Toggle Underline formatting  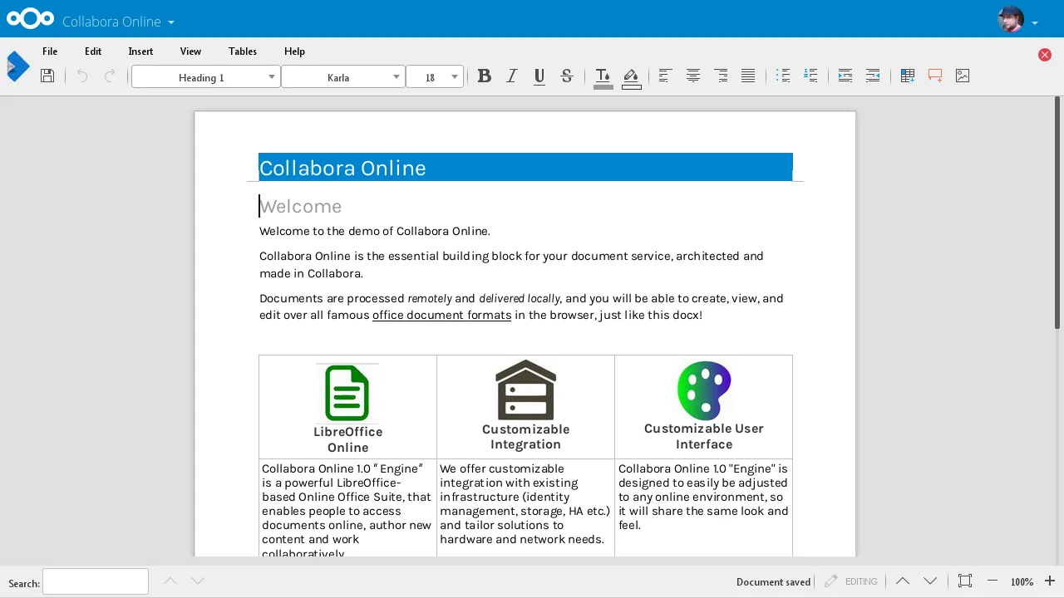point(539,76)
